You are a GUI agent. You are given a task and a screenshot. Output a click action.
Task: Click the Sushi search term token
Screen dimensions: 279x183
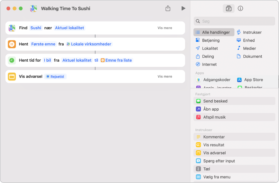click(x=36, y=28)
